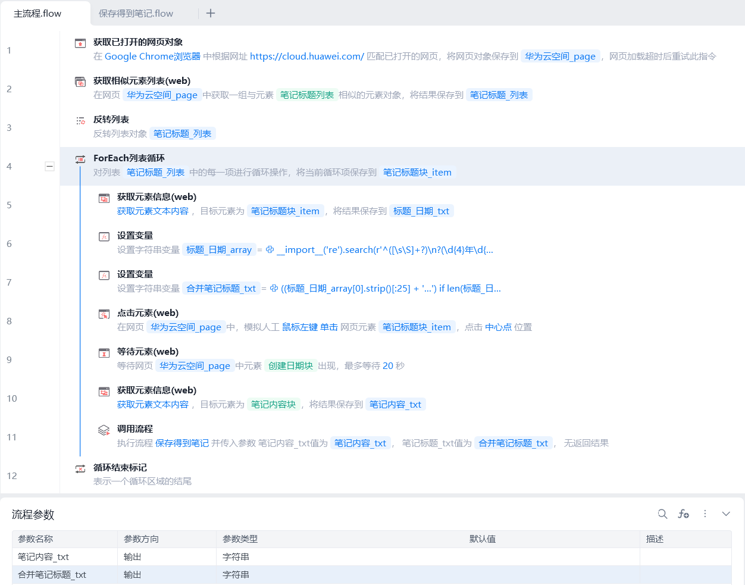Click the web page object icon in step 1

click(80, 43)
